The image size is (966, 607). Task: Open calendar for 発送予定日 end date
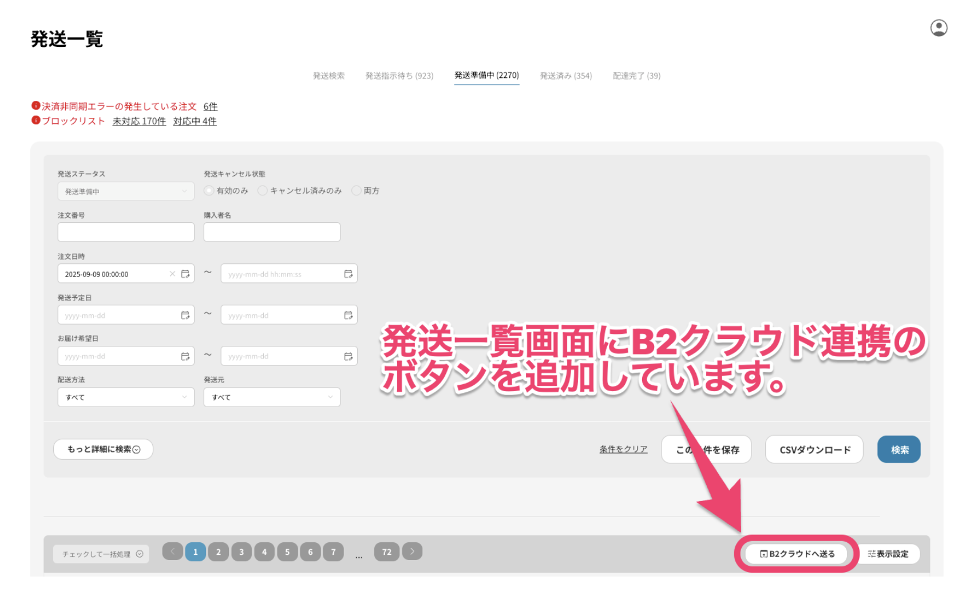pyautogui.click(x=348, y=316)
